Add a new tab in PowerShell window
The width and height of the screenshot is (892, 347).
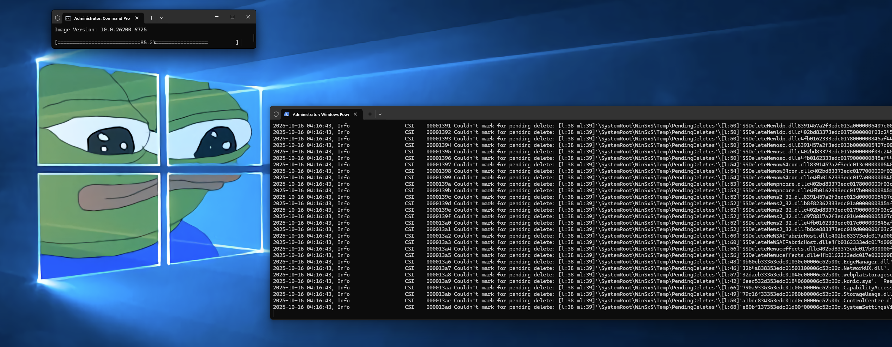370,114
